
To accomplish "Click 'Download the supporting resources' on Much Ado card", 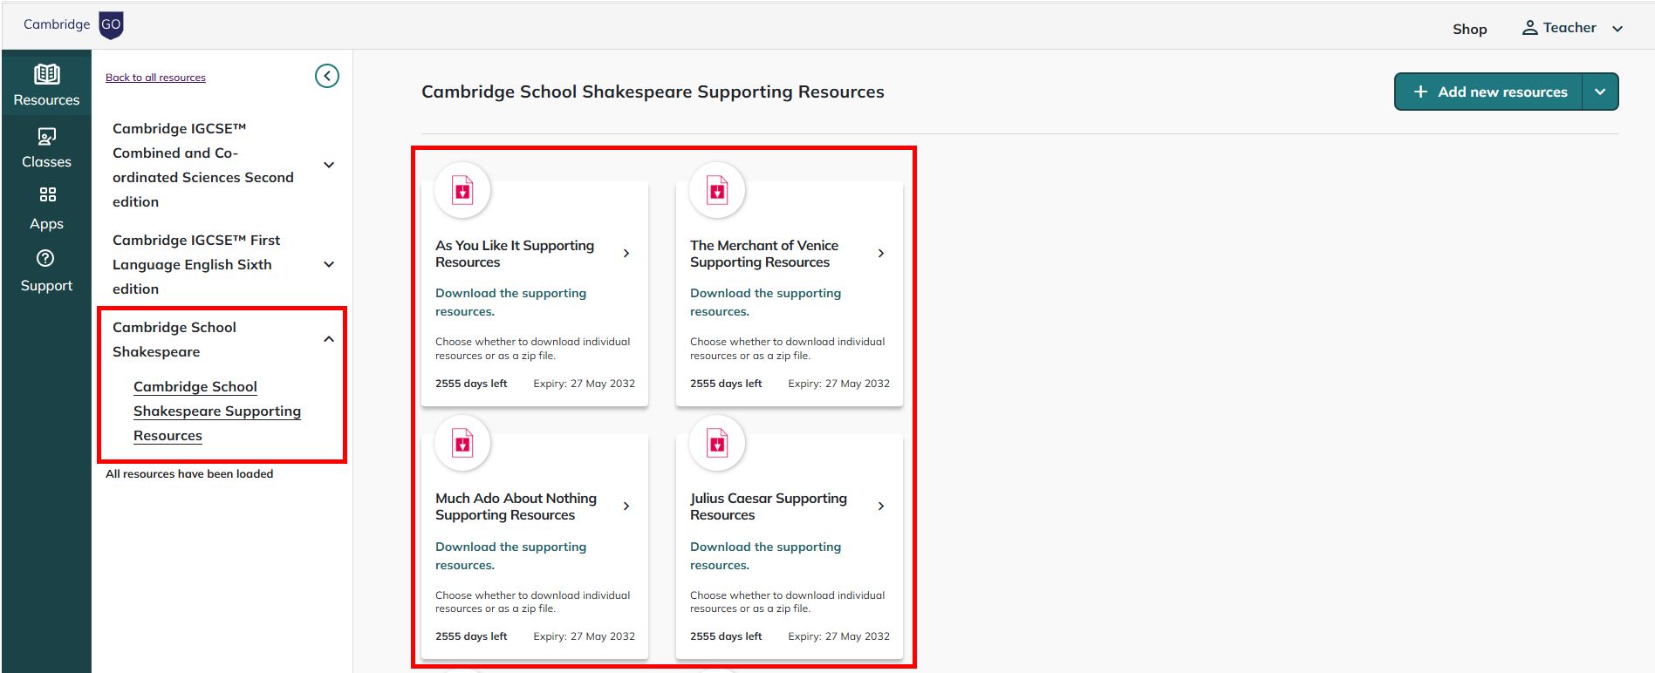I will coord(510,556).
